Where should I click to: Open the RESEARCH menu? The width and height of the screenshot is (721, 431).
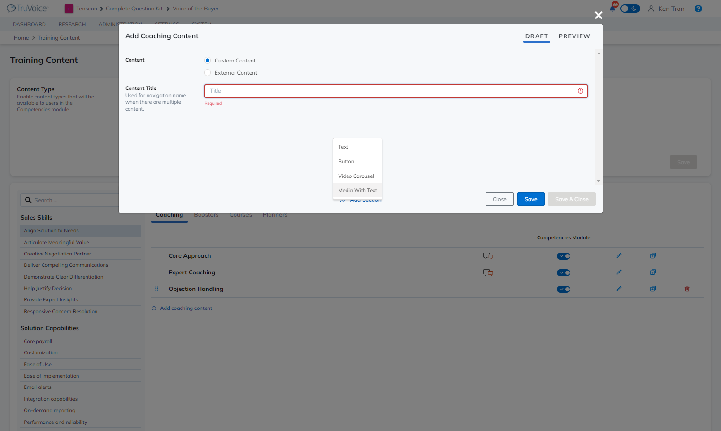point(72,25)
